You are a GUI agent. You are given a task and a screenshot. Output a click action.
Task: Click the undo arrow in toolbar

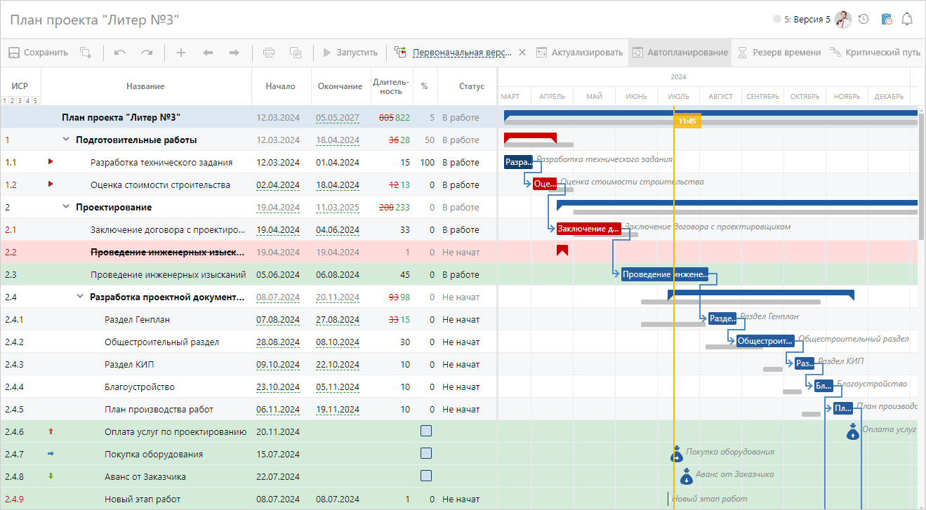tap(120, 53)
